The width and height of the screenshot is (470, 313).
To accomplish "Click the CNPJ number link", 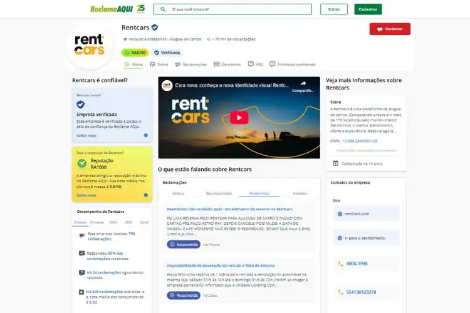I will coord(360,141).
